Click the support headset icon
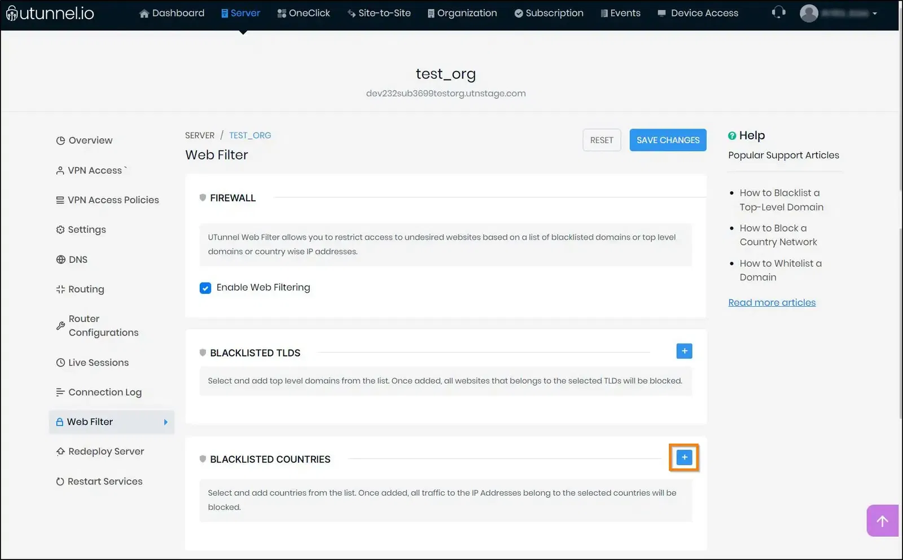 [779, 12]
